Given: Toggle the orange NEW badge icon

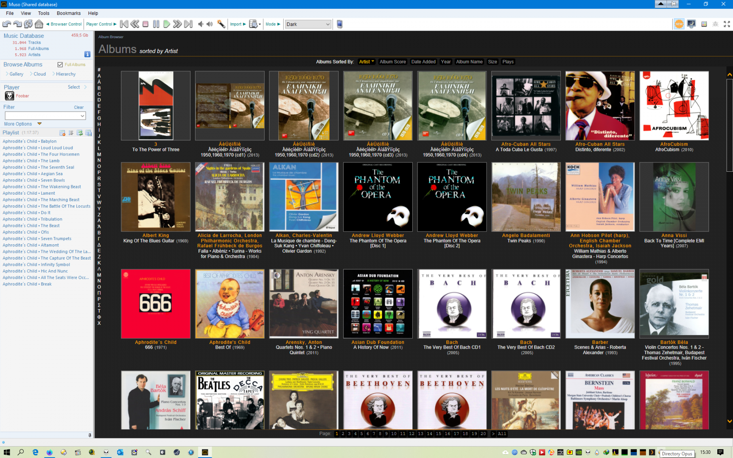Looking at the screenshot, I should [x=679, y=24].
